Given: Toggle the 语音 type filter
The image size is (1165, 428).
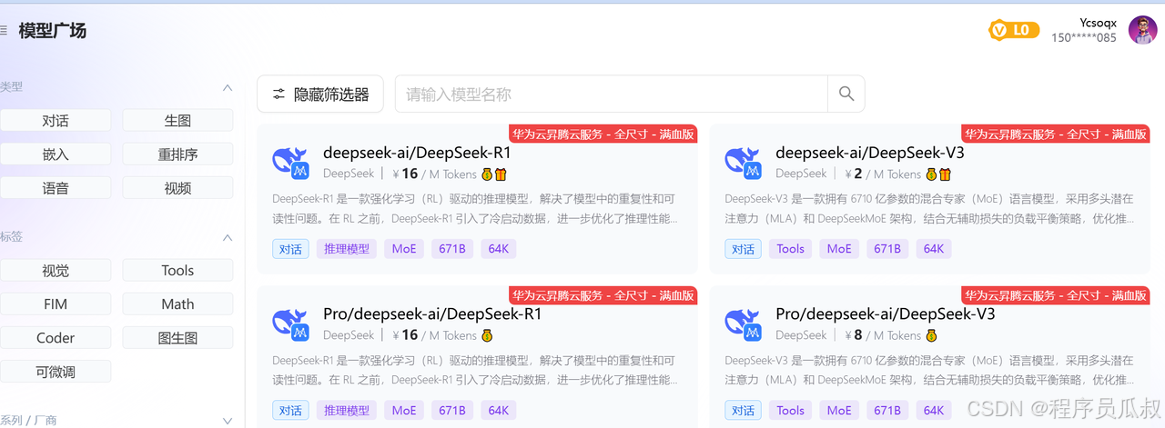Looking at the screenshot, I should (56, 188).
